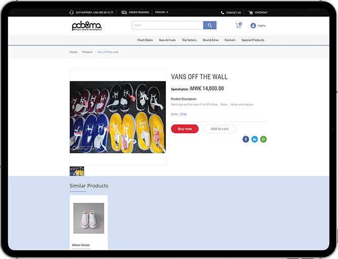The image size is (338, 259).
Task: Click the Product Description label
Action: pyautogui.click(x=184, y=99)
